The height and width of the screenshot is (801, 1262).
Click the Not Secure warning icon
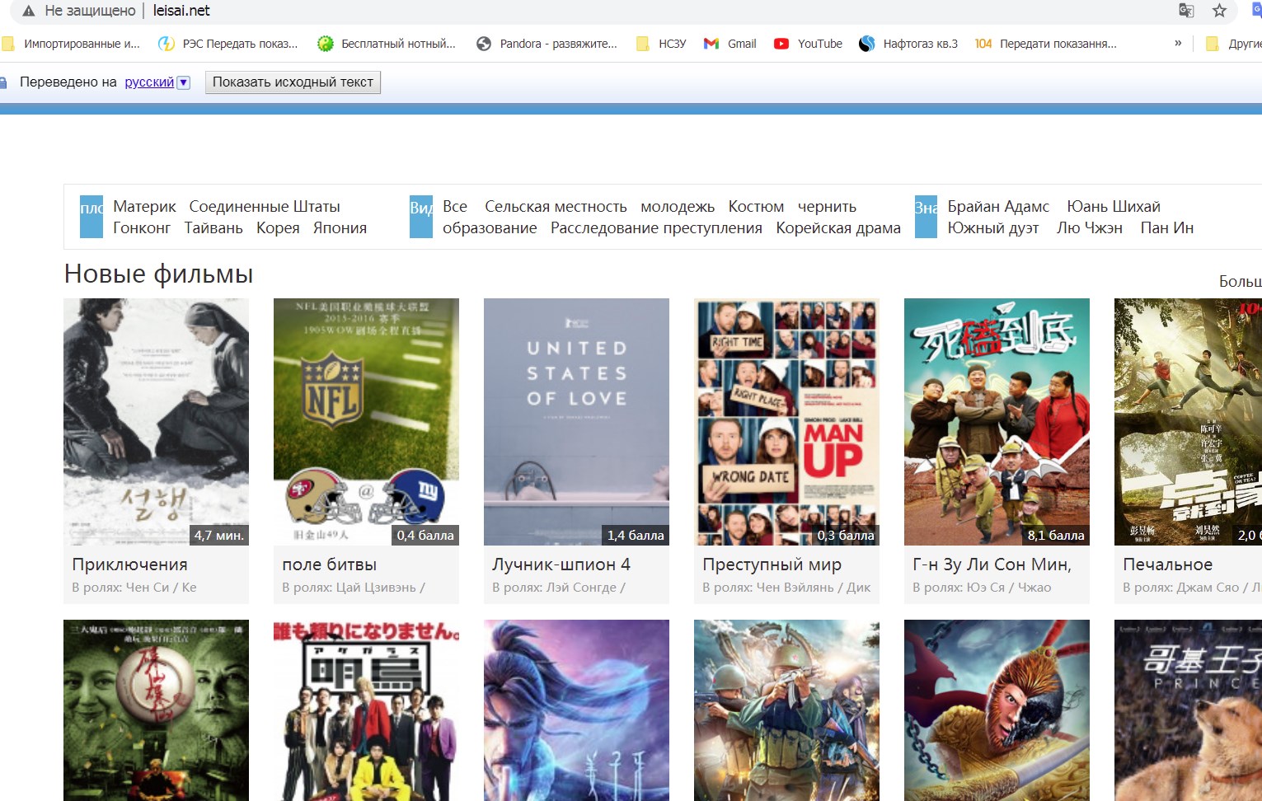[x=28, y=11]
